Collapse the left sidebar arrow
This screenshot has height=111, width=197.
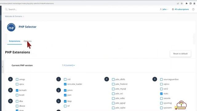2,67
